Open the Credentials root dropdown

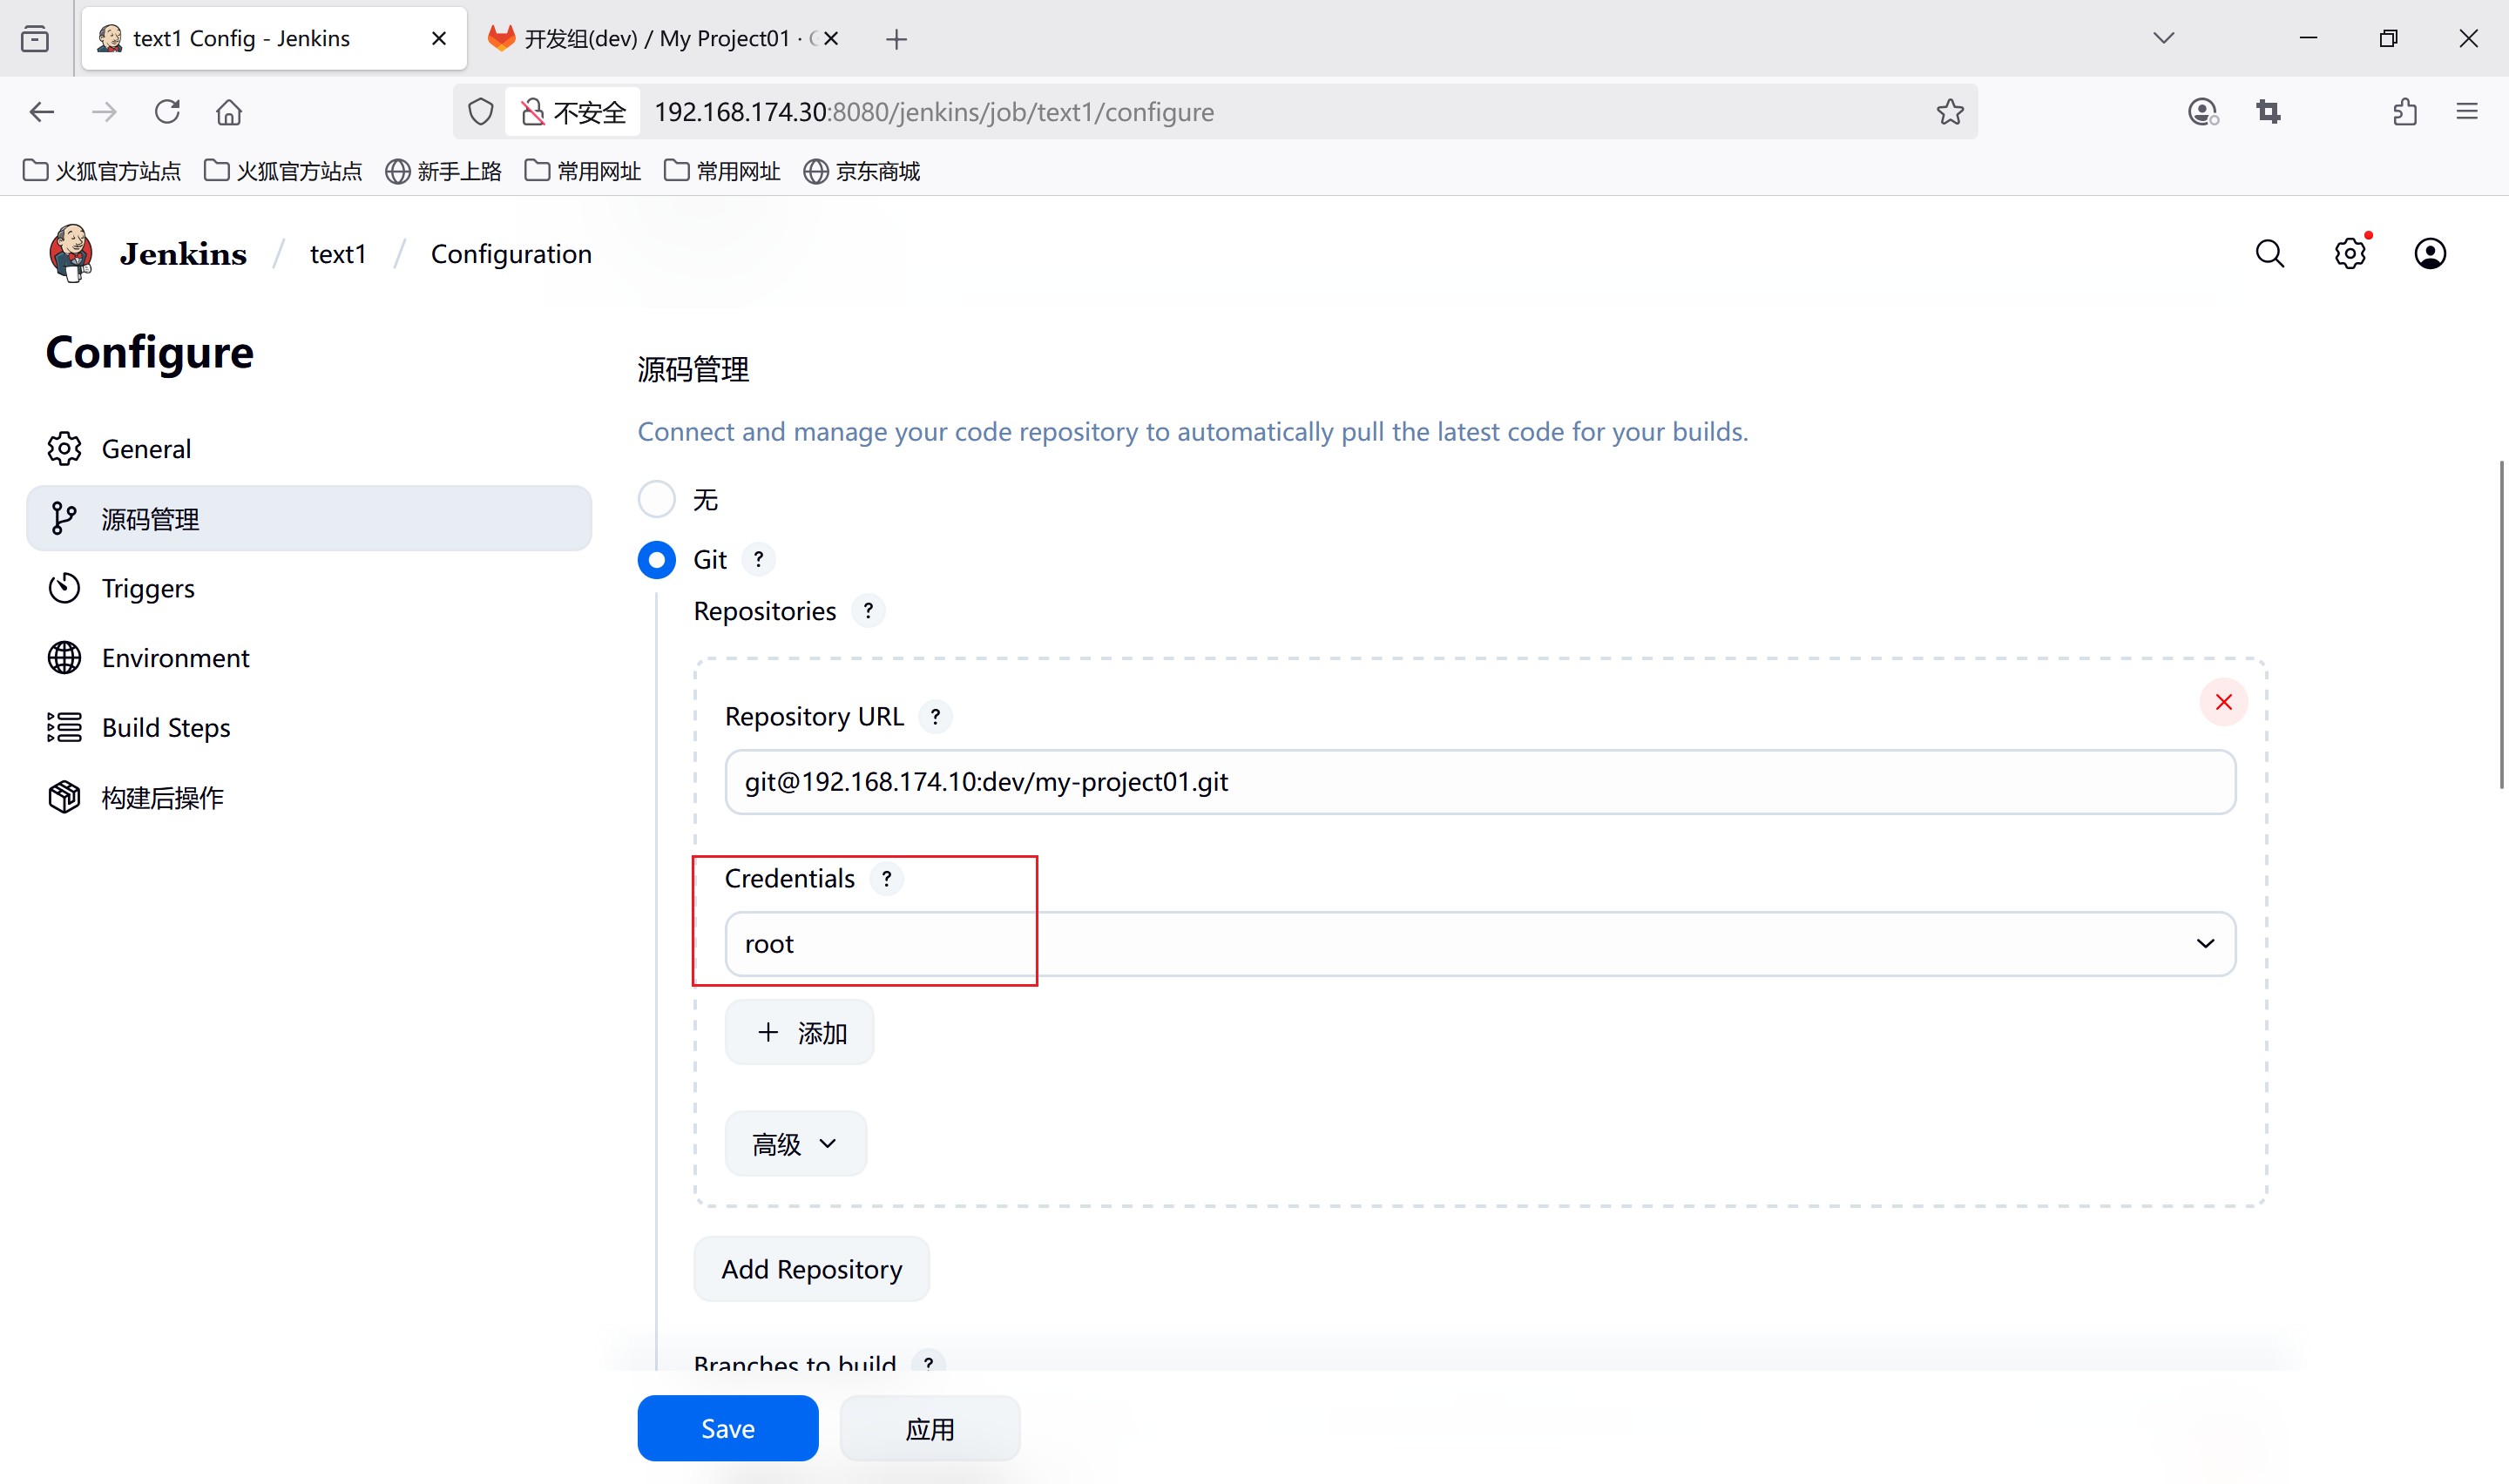[x=1479, y=944]
